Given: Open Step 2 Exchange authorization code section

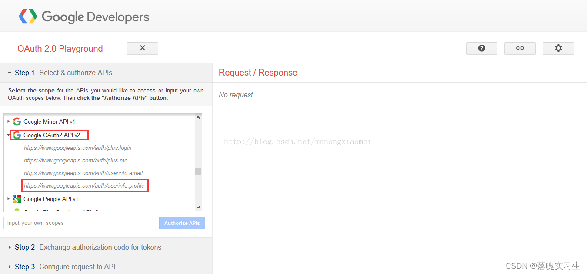Looking at the screenshot, I should coord(10,247).
